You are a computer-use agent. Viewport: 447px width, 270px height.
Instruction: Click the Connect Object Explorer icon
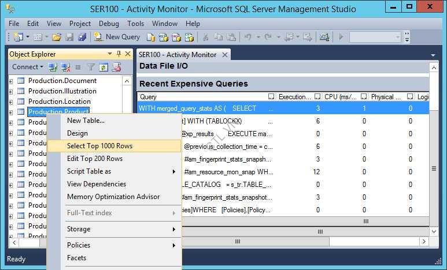53,67
